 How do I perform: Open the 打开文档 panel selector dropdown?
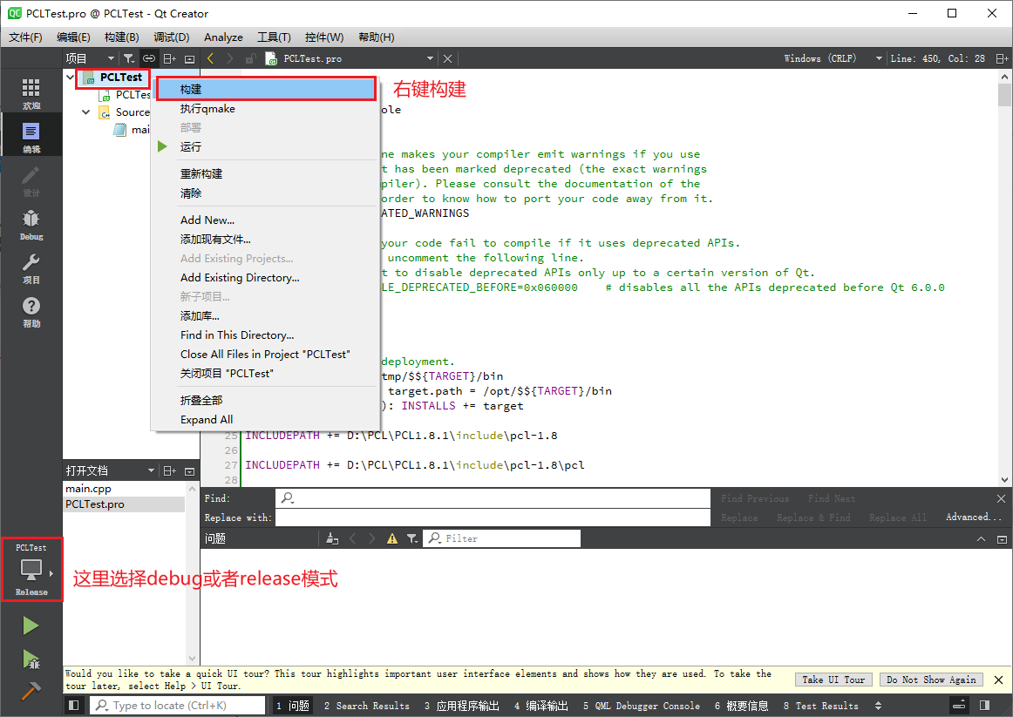coord(149,470)
